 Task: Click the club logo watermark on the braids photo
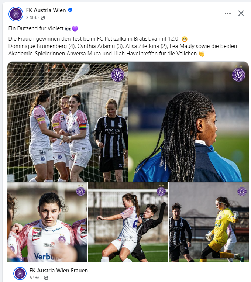tap(238, 74)
